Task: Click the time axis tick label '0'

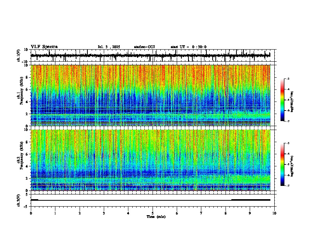Action: [x=31, y=213]
